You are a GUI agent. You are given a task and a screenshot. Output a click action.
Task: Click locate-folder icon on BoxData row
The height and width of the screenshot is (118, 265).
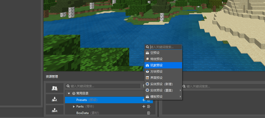tap(149, 113)
